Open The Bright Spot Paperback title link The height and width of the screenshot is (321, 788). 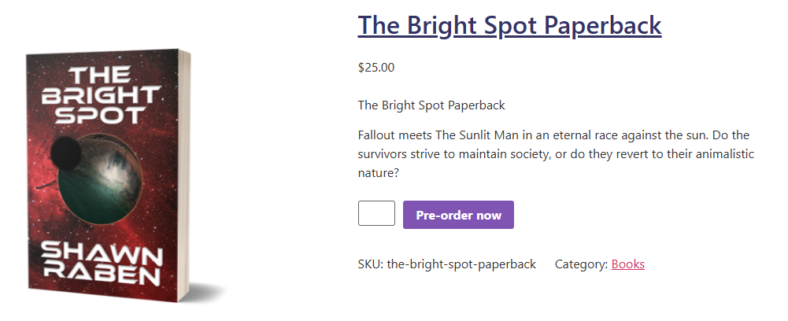[x=509, y=25]
